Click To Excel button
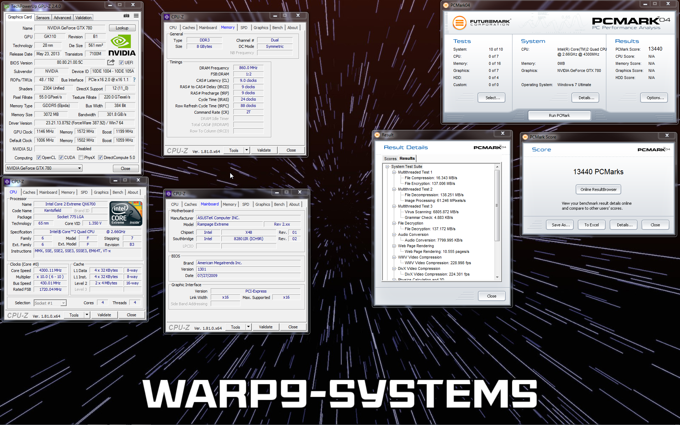 591,225
